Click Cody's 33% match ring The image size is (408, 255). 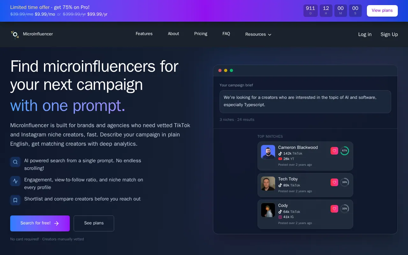coord(345,209)
